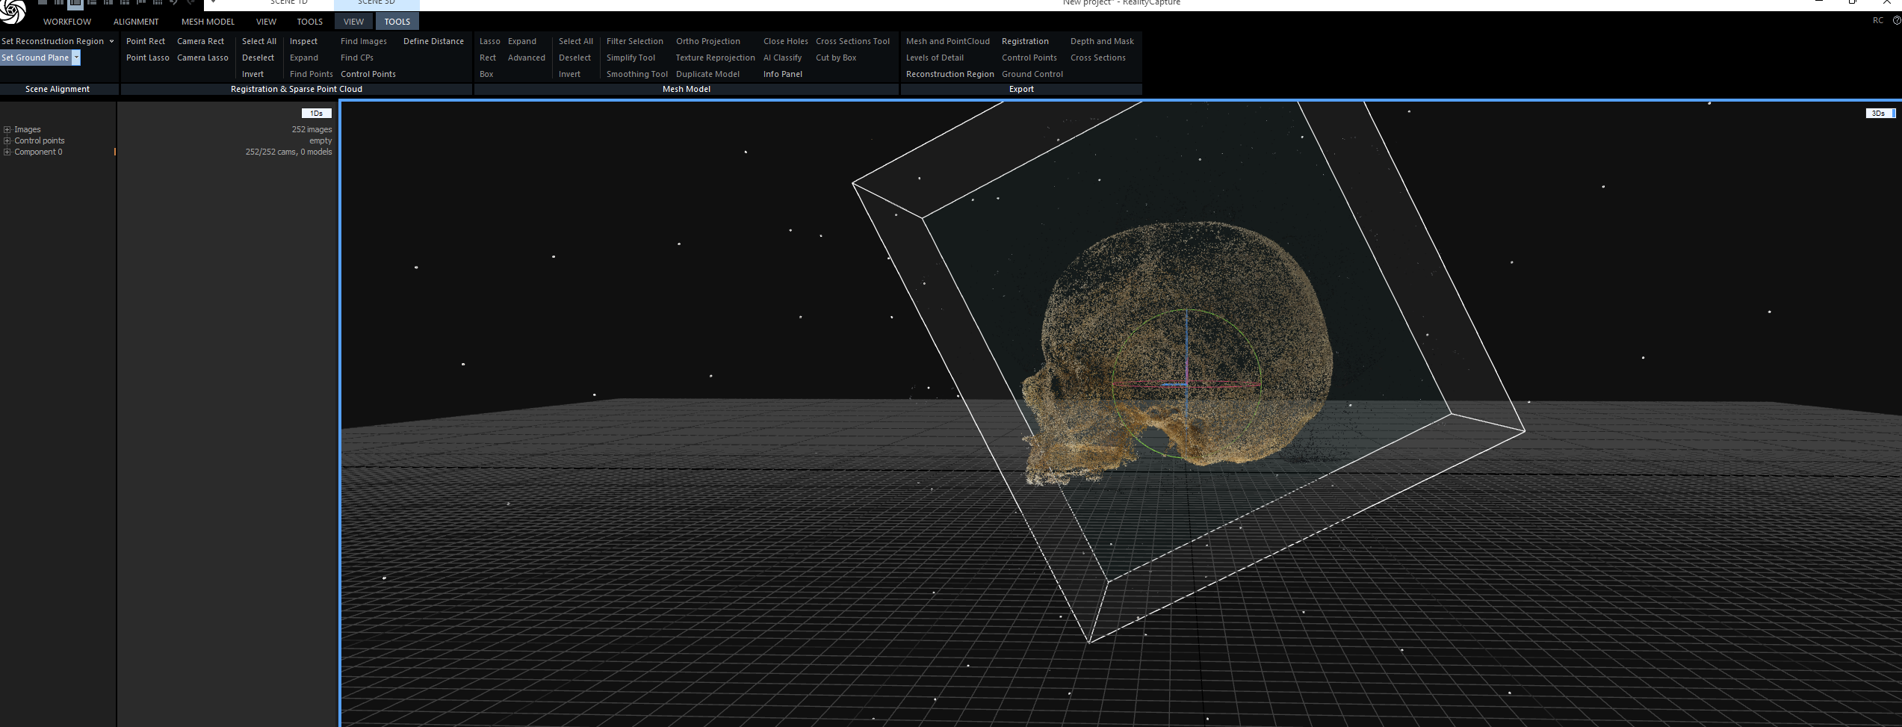Activate the Point Lasso selection tool
The width and height of the screenshot is (1902, 727).
[x=147, y=58]
